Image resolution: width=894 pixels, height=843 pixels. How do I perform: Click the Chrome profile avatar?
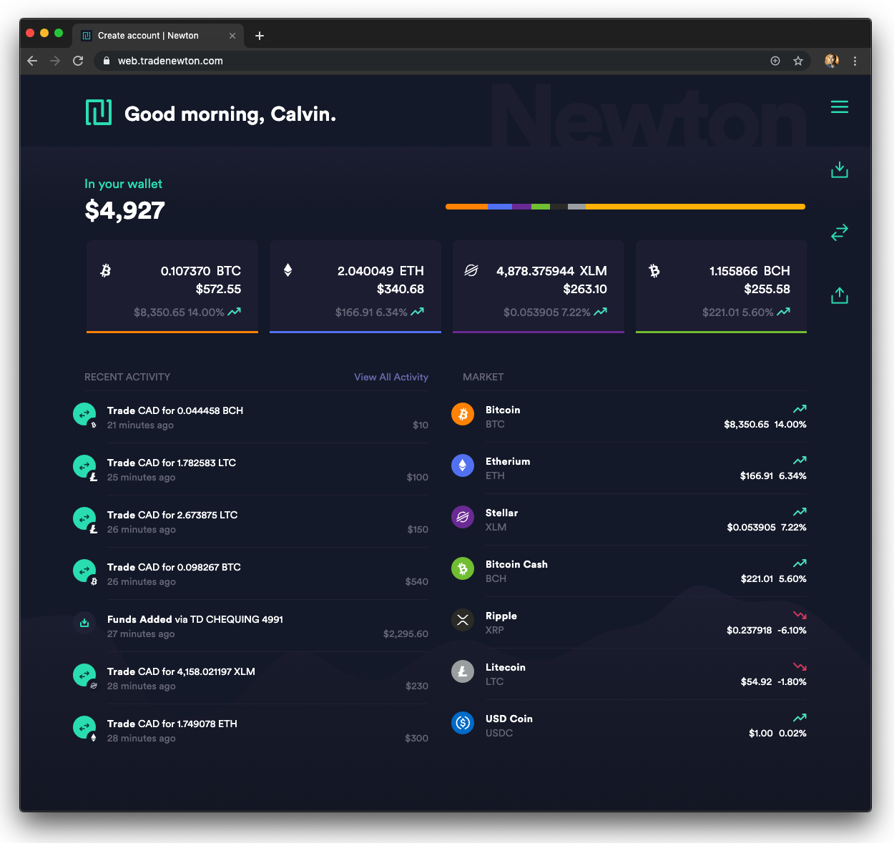[x=832, y=61]
